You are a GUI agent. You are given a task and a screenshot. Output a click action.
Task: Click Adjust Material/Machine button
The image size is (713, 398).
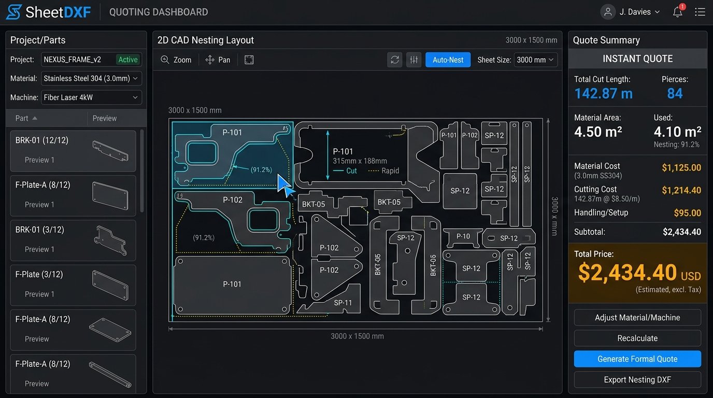click(x=637, y=318)
